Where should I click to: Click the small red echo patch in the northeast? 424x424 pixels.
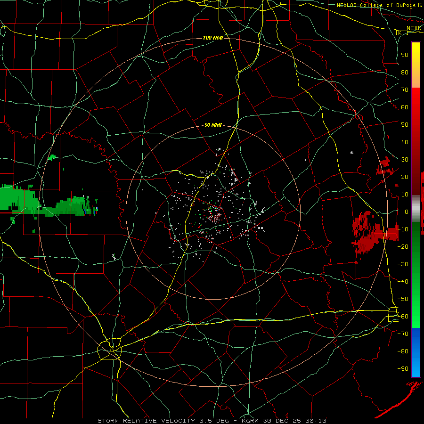pos(384,166)
